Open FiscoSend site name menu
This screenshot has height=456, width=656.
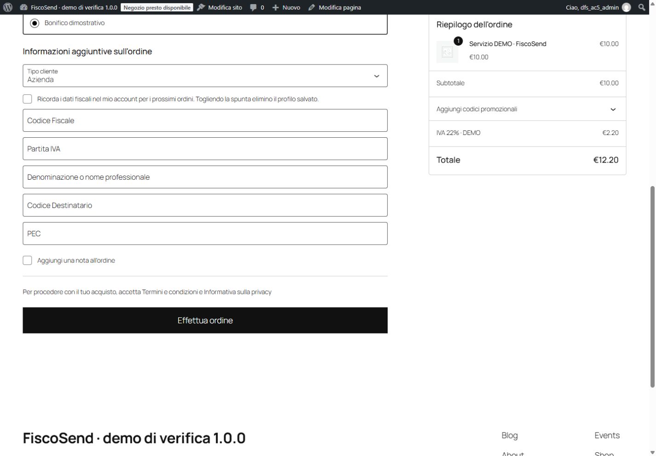(74, 7)
